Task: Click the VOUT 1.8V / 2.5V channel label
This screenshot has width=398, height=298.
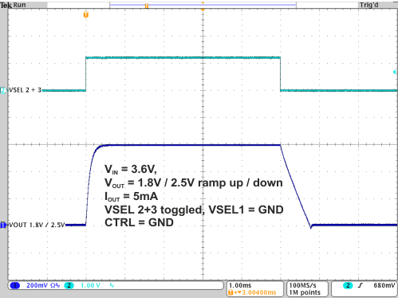Action: [x=37, y=225]
